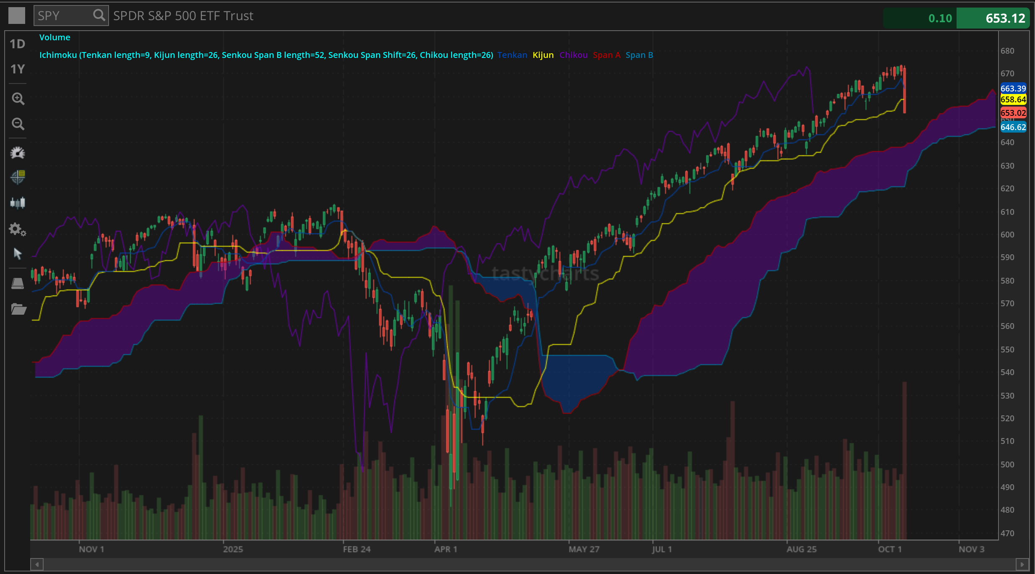Image resolution: width=1035 pixels, height=574 pixels.
Task: Click the zoom in magnifier icon
Action: (x=18, y=99)
